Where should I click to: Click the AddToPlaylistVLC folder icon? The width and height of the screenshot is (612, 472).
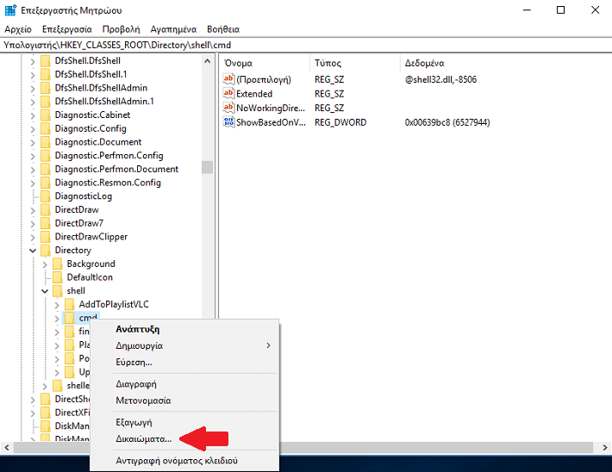(x=70, y=304)
